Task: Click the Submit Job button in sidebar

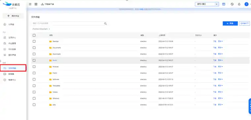Action: click(x=13, y=16)
